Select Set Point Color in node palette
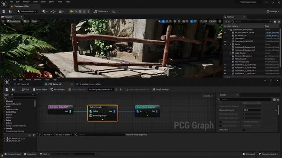 point(12,109)
